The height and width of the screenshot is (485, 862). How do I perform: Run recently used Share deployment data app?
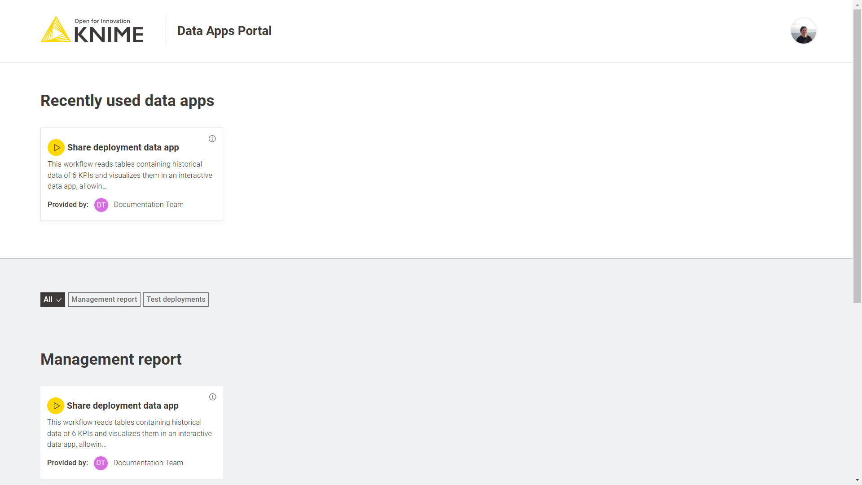click(x=56, y=147)
